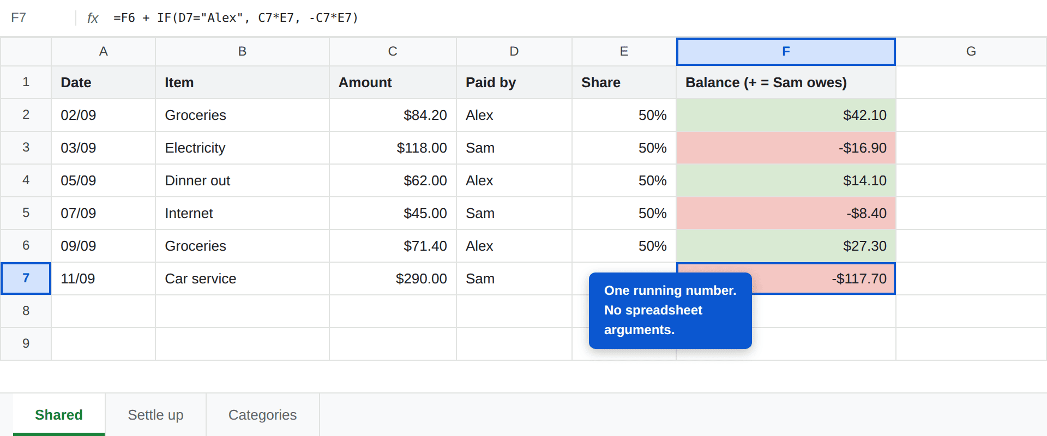This screenshot has width=1047, height=436.
Task: Select balance cell $14.10
Action: click(x=786, y=180)
